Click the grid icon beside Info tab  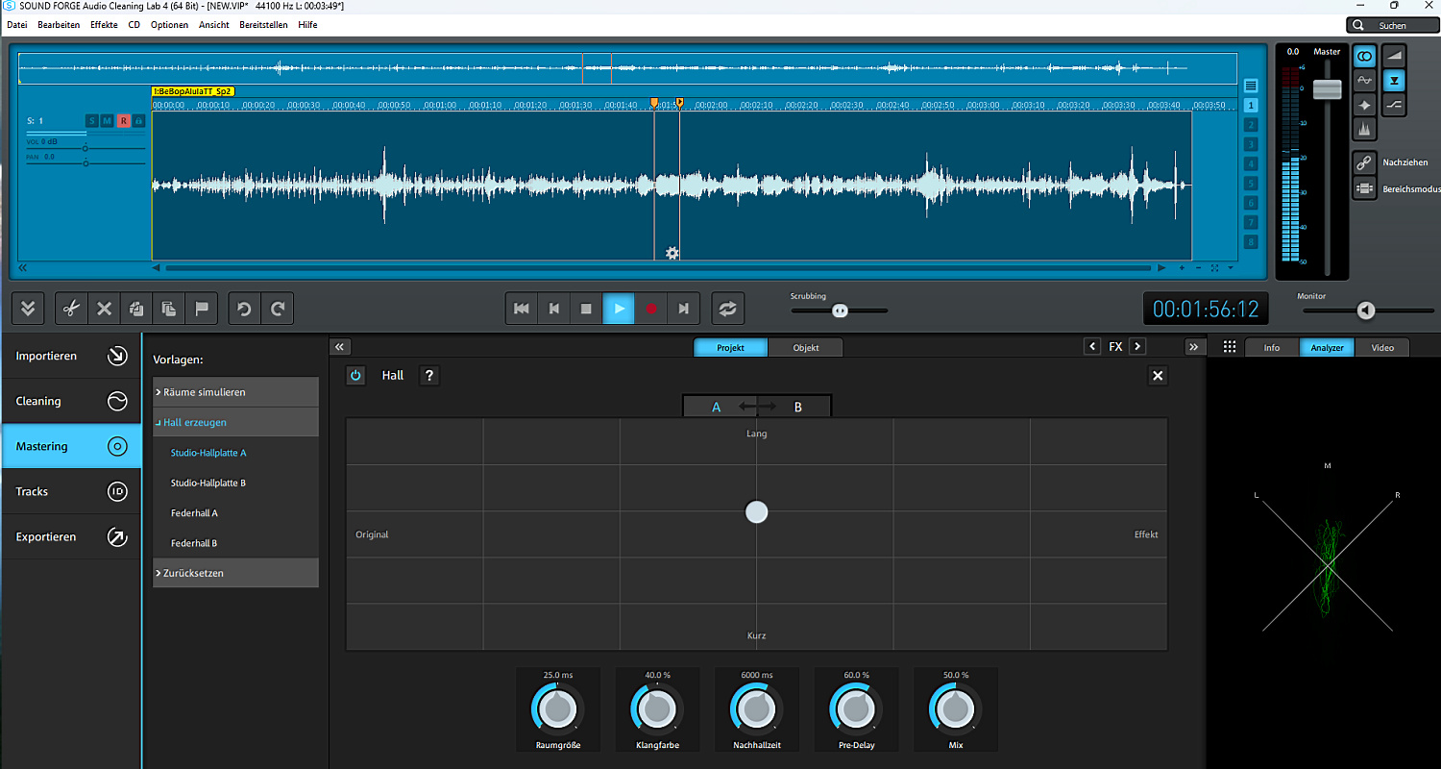coord(1229,348)
